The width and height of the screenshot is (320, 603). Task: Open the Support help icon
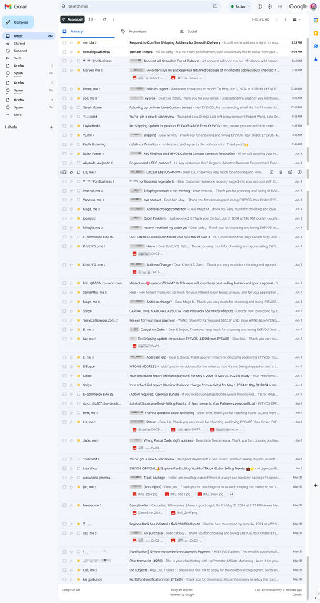coord(259,6)
